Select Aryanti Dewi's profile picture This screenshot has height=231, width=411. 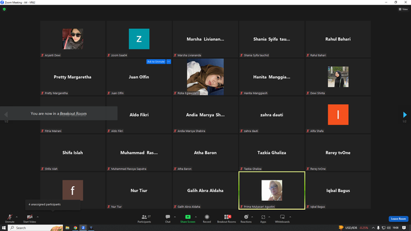pos(73,39)
